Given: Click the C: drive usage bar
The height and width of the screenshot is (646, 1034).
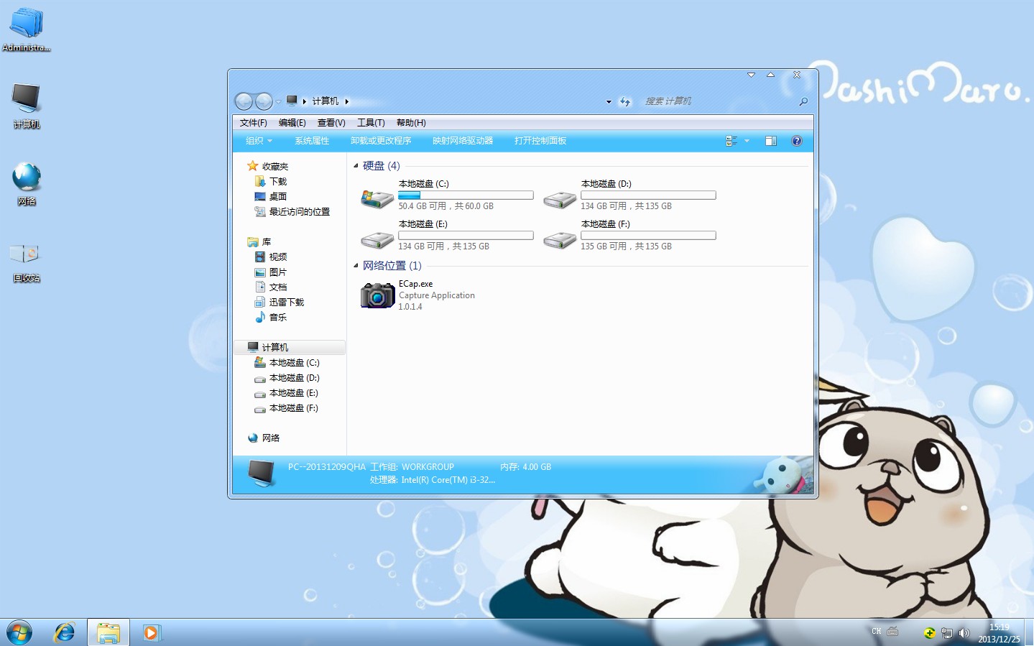Looking at the screenshot, I should [466, 195].
